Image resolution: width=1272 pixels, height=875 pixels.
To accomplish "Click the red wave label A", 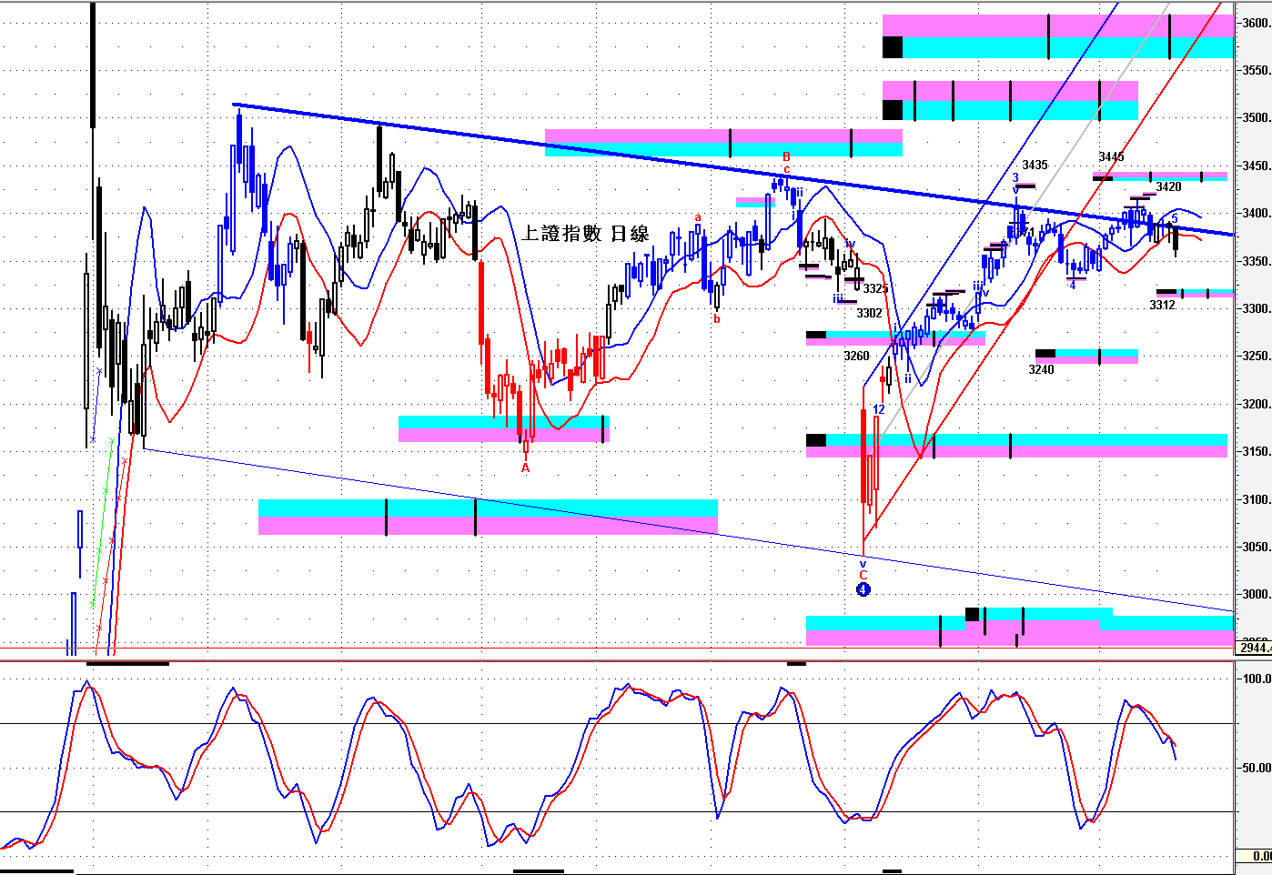I will [x=525, y=468].
